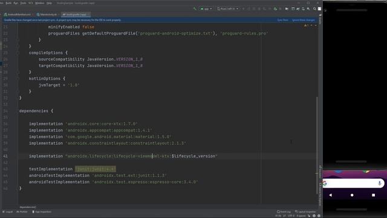Click the 4 spaces indent status entry
Screen dimensions: 387x218
coord(301,216)
